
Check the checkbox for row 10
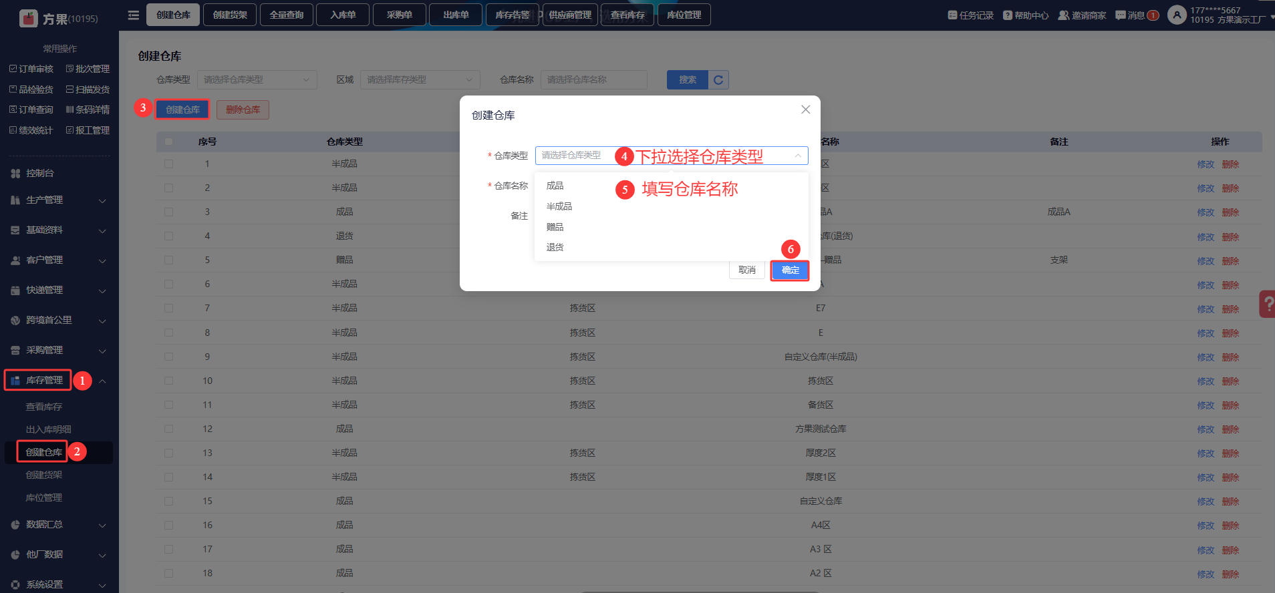pyautogui.click(x=168, y=381)
